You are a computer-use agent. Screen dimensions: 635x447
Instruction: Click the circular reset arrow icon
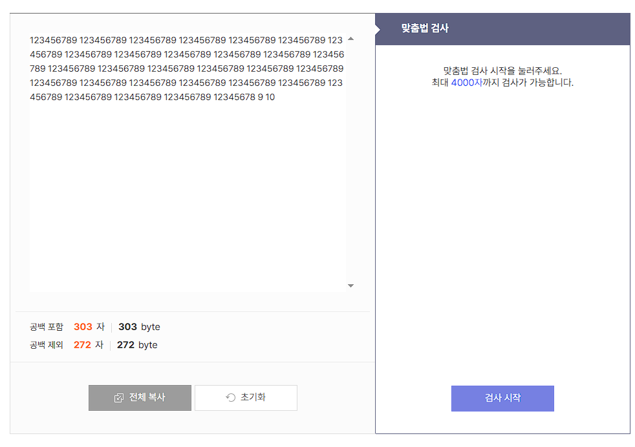pyautogui.click(x=230, y=398)
